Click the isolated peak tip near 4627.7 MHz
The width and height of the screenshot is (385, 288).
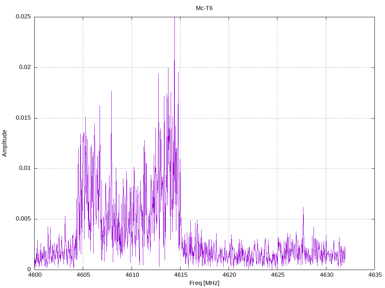pos(303,207)
